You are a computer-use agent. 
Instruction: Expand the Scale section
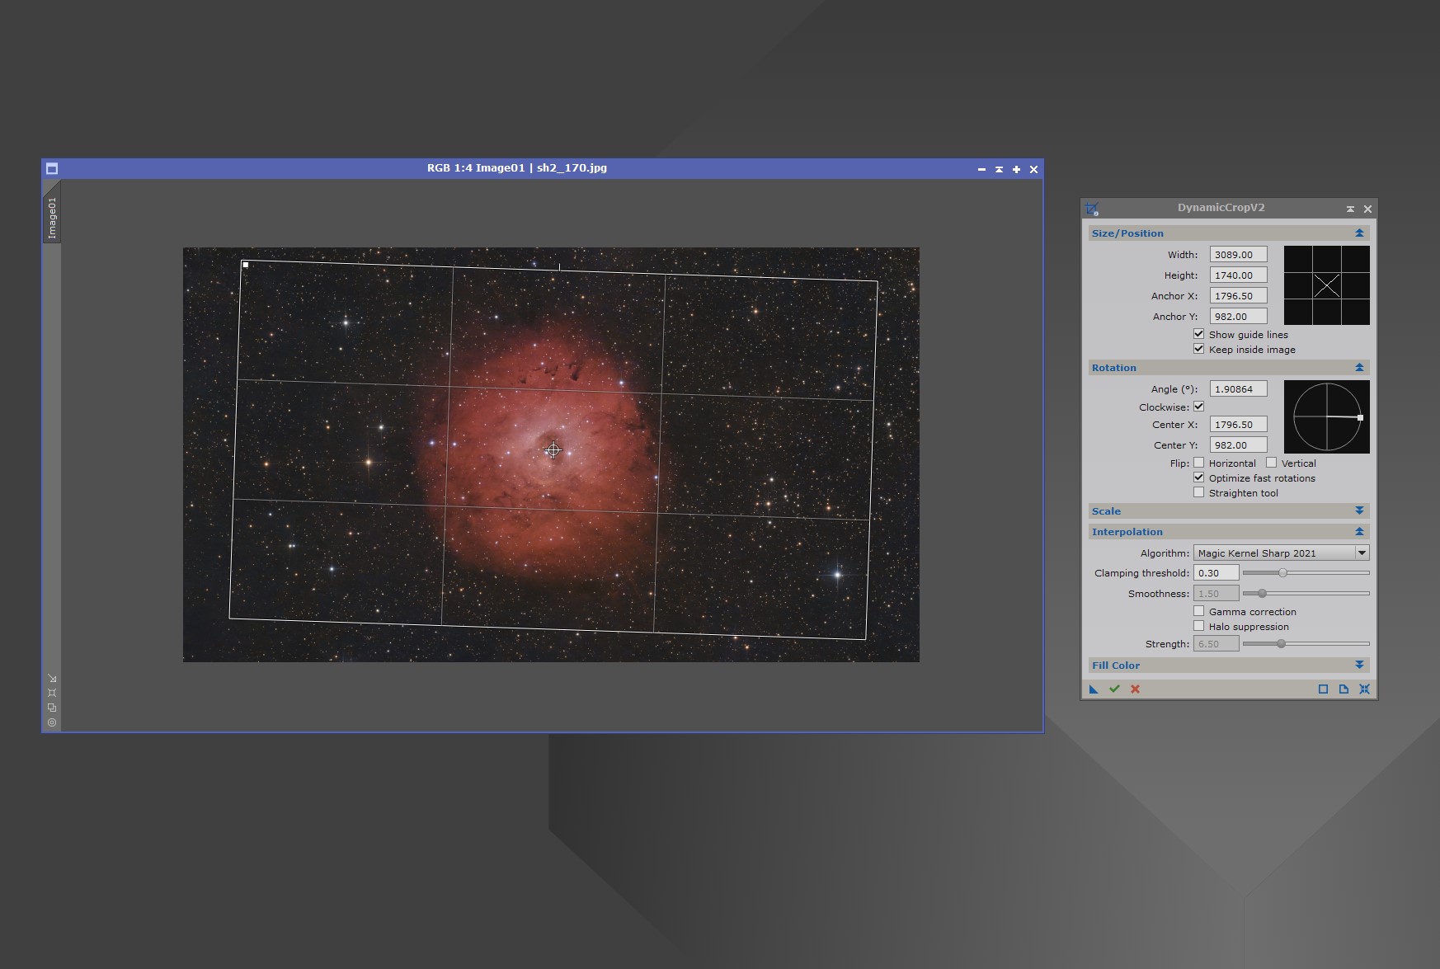coord(1359,511)
